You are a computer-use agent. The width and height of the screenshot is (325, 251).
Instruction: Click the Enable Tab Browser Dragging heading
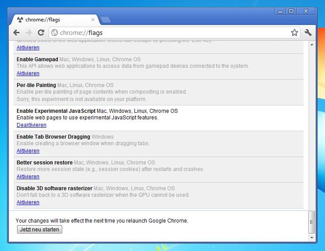pos(53,137)
